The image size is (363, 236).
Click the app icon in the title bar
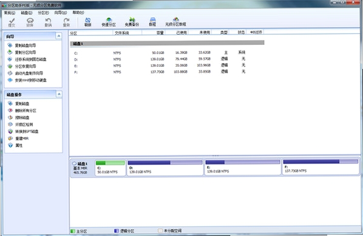pyautogui.click(x=4, y=5)
